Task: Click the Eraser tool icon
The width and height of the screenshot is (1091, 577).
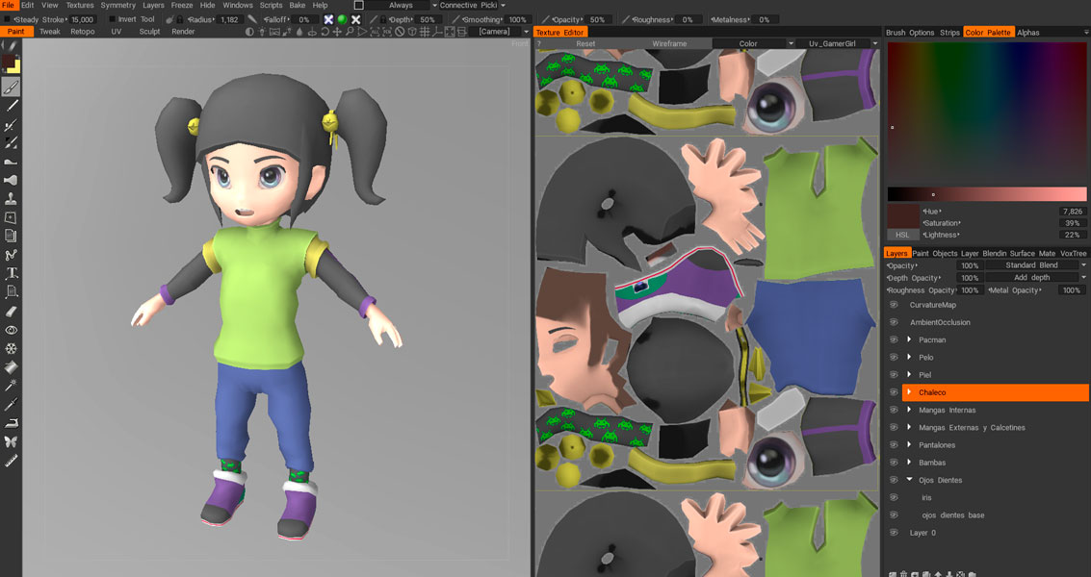Action: pyautogui.click(x=12, y=312)
